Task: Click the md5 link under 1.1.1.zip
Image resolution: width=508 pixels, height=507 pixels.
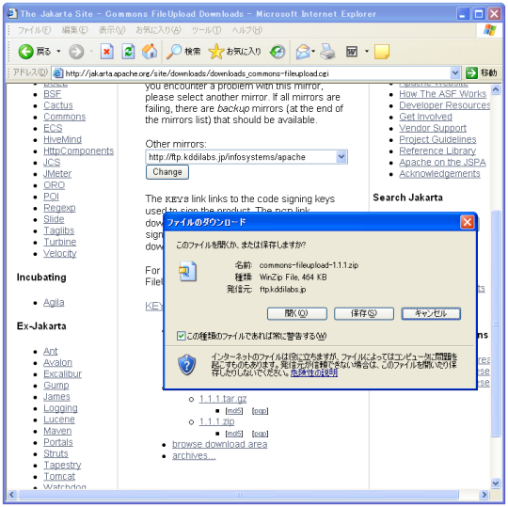Action: tap(234, 434)
